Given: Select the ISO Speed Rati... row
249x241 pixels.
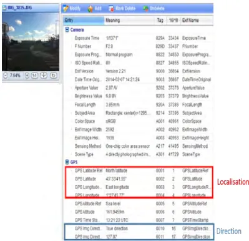Looking at the screenshot, I should point(139,63).
